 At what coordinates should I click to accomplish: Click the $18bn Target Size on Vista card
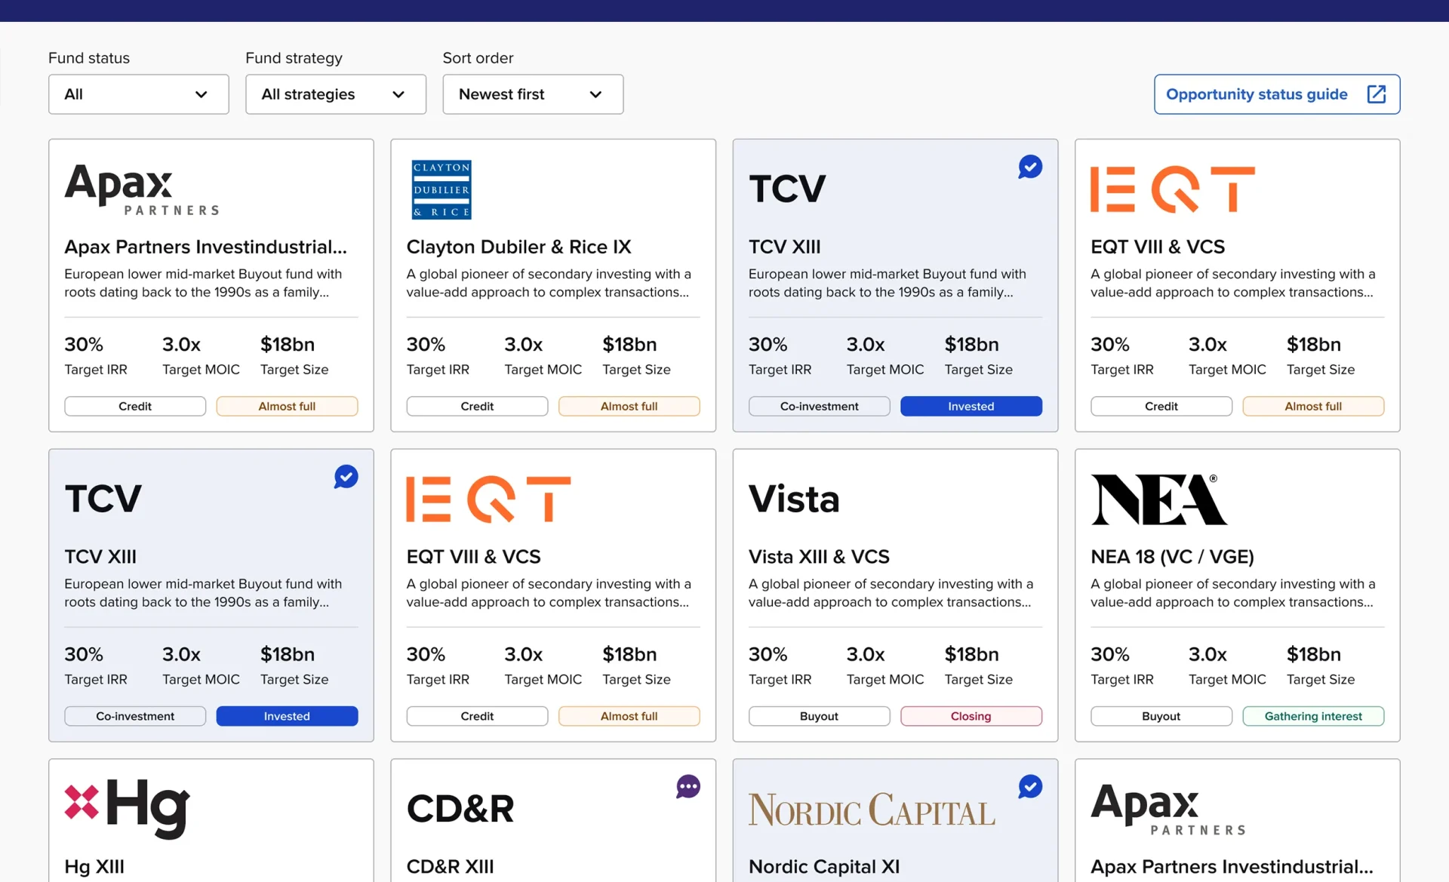click(x=978, y=666)
